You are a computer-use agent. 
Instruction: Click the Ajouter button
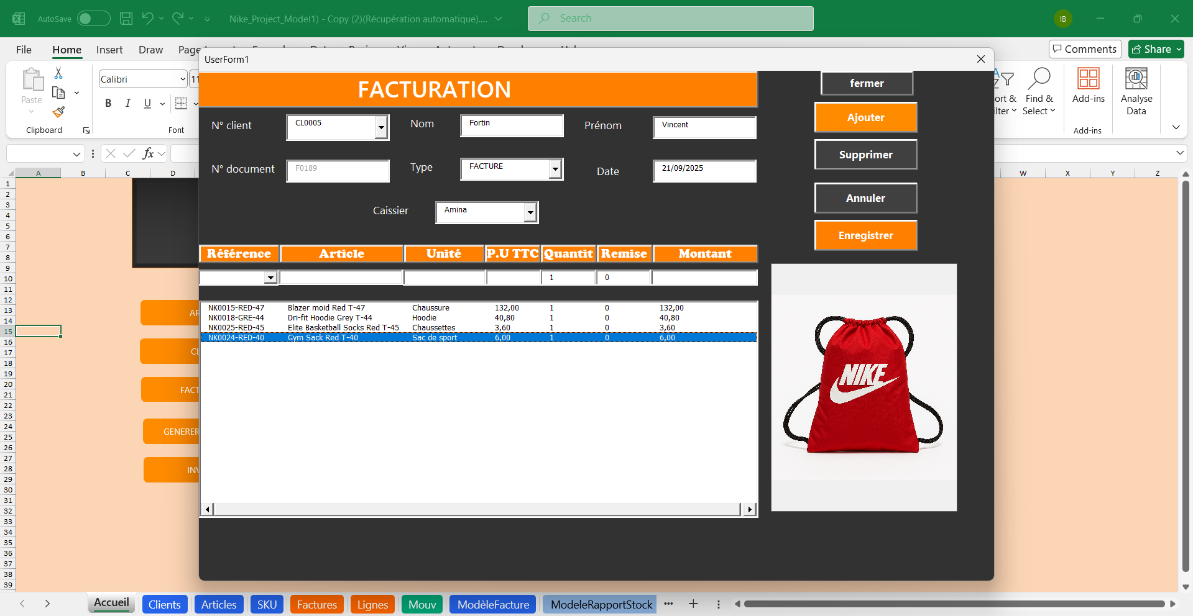click(865, 117)
